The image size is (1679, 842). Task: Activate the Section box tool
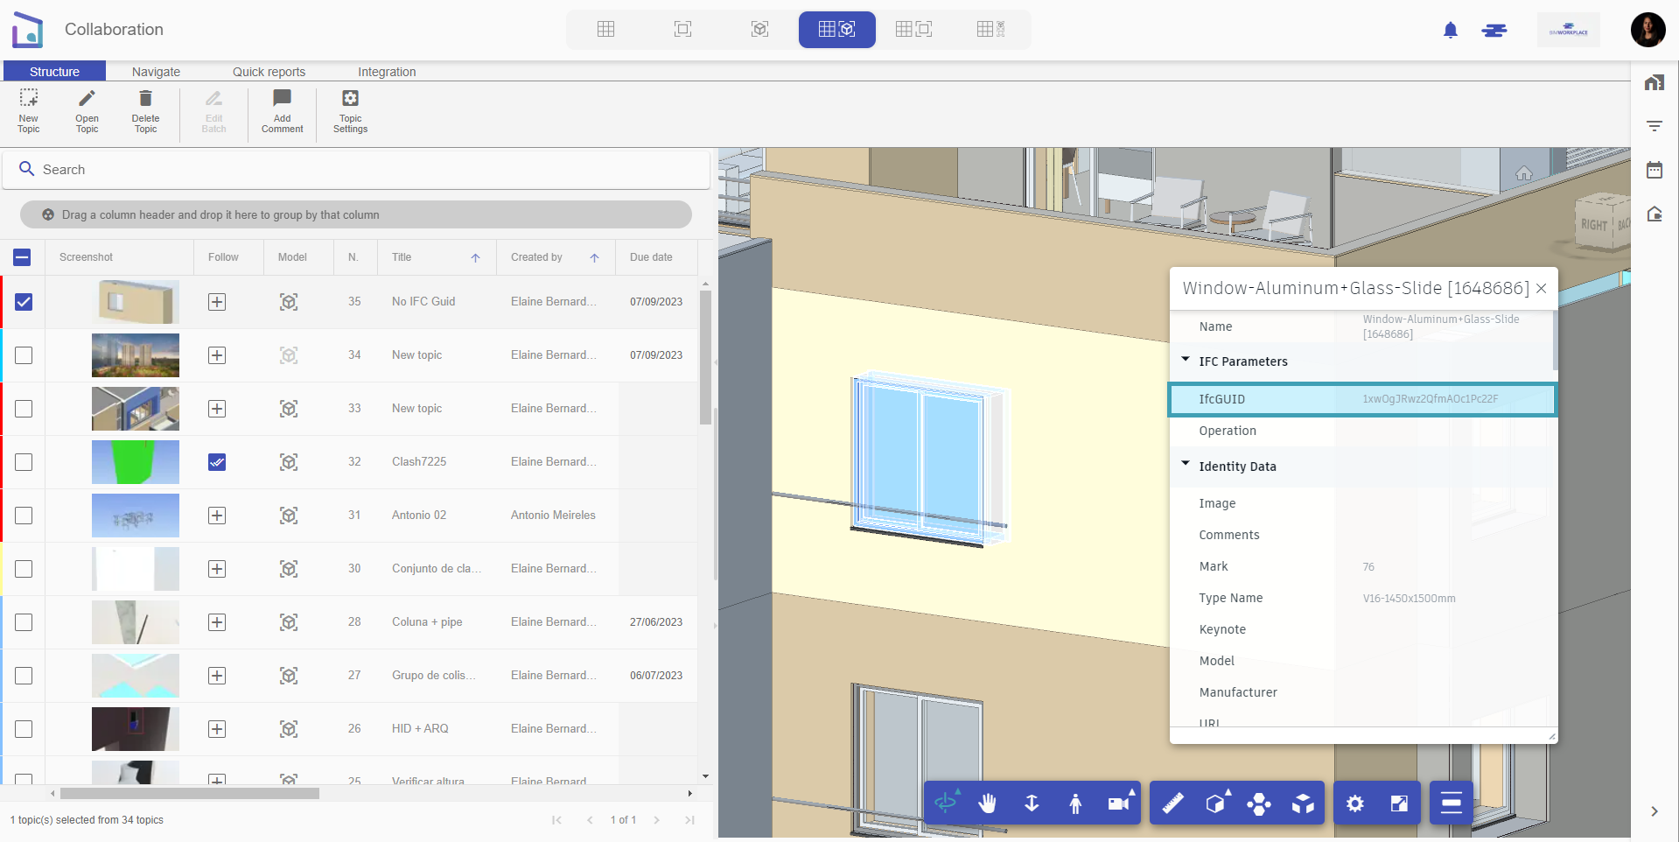pyautogui.click(x=1217, y=803)
